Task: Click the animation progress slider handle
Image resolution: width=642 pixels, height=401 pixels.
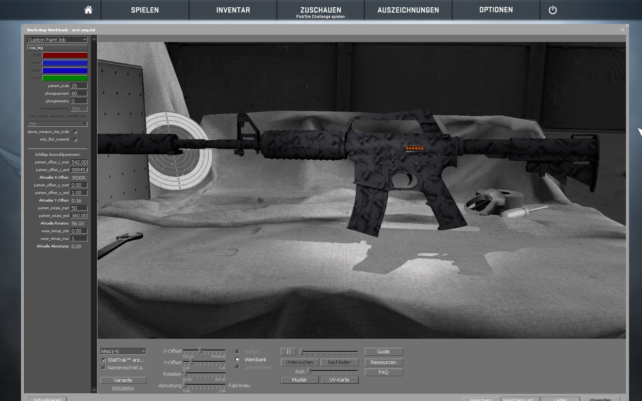Action: (301, 352)
